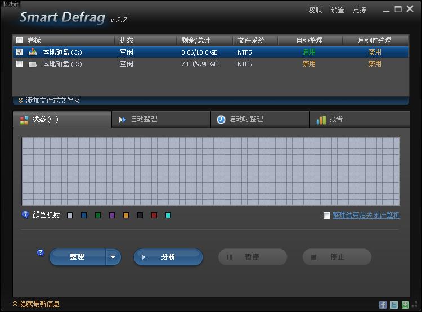Uncheck the 本地磁盘 (C:) checkbox
422x312 pixels.
pyautogui.click(x=20, y=52)
